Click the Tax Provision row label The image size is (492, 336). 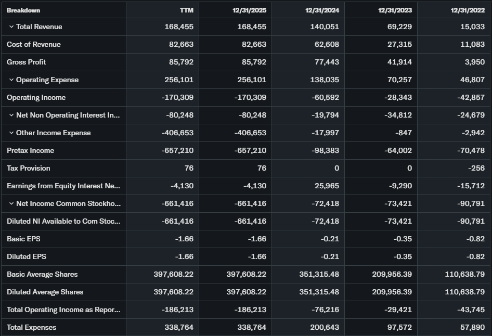coord(29,169)
